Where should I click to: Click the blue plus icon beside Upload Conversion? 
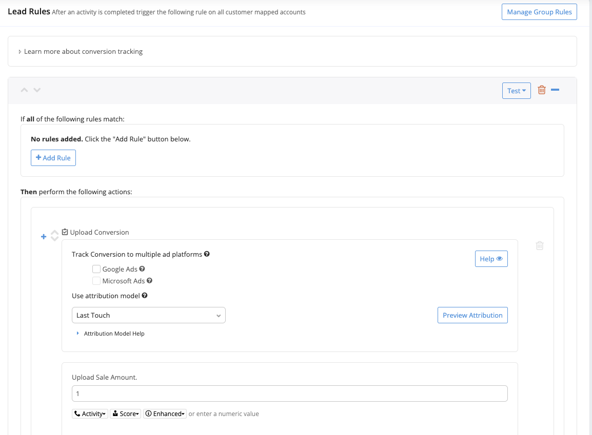coord(44,236)
